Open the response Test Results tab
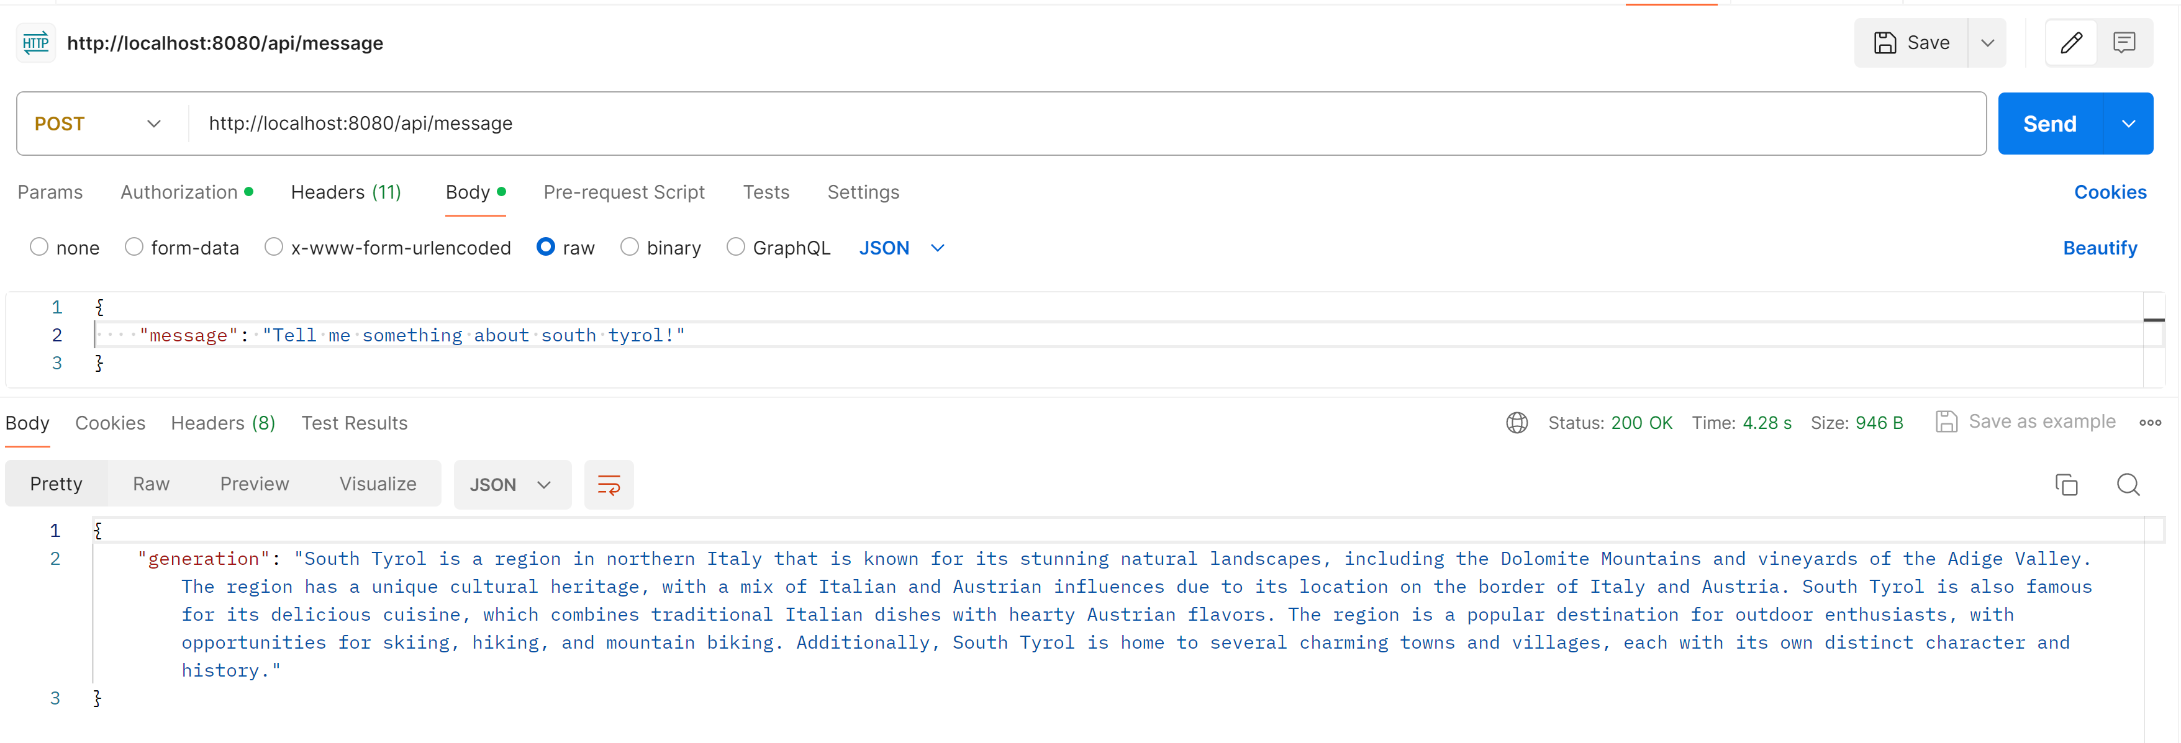Image resolution: width=2181 pixels, height=743 pixels. point(354,423)
